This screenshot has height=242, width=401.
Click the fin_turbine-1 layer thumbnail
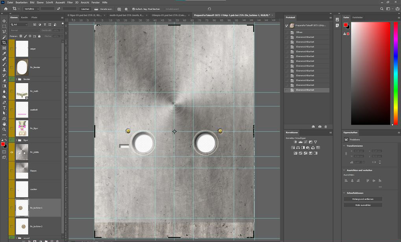point(22,208)
